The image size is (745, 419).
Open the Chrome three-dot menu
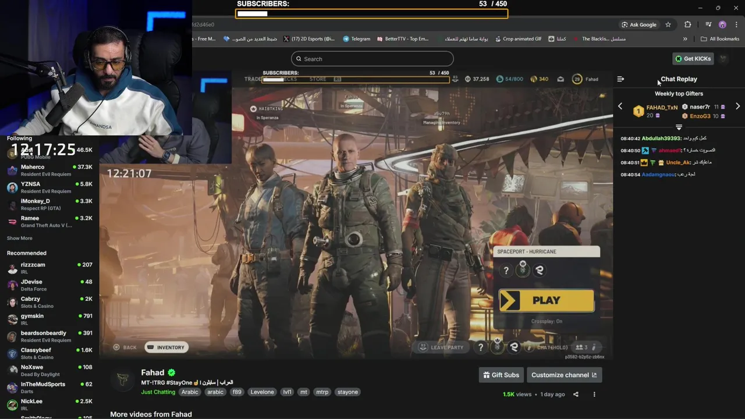(x=736, y=24)
